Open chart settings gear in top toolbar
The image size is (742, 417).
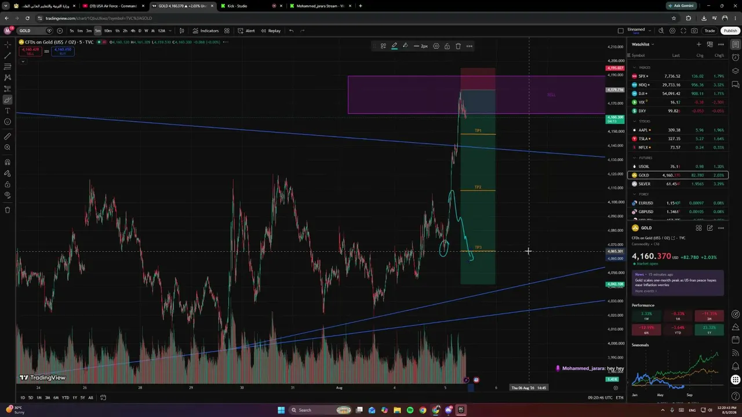point(672,31)
